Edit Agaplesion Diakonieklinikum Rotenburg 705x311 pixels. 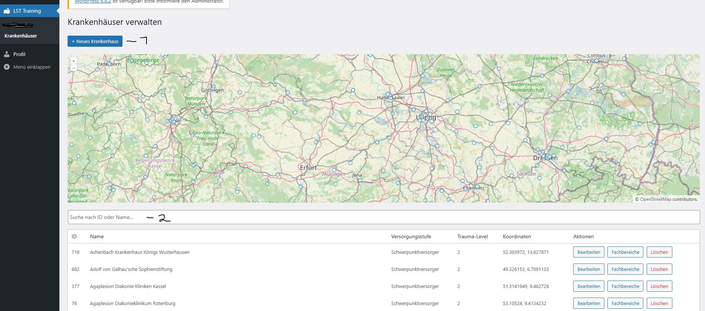[x=589, y=303]
